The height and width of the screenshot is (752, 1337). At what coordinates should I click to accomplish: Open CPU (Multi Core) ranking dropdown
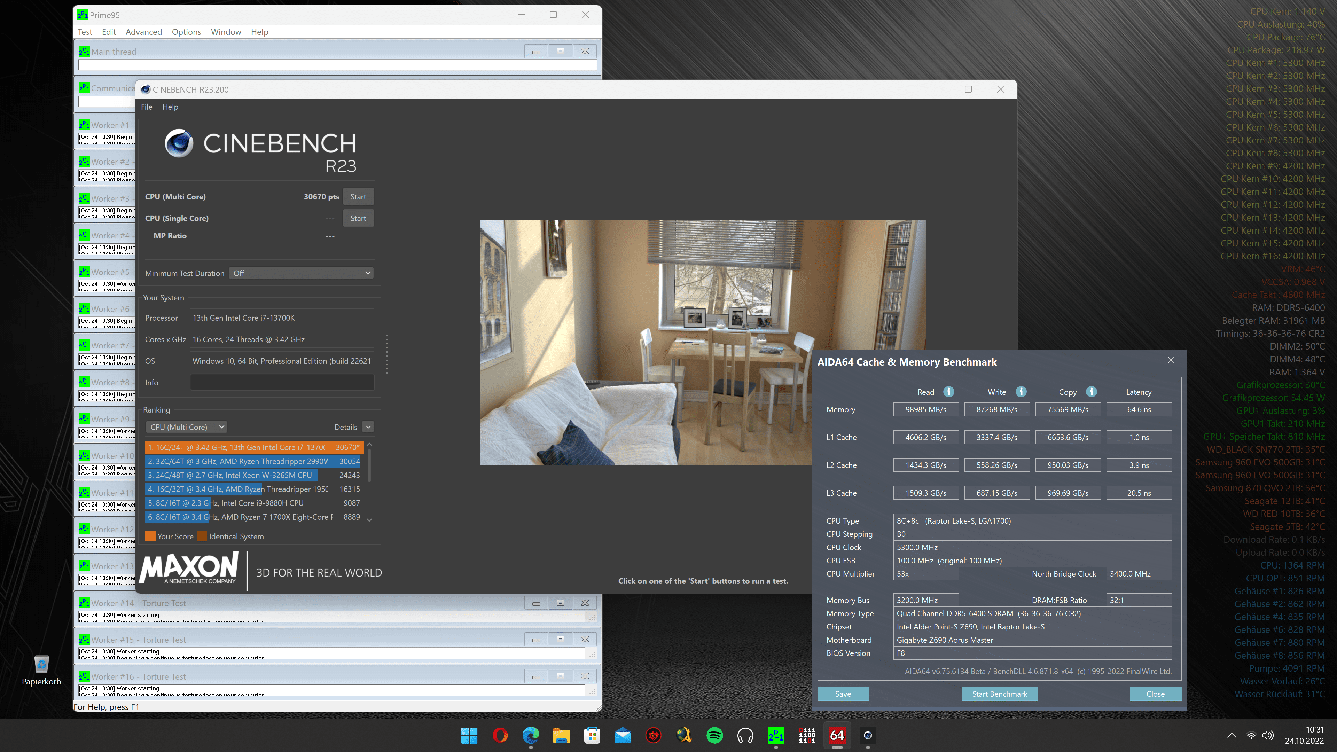click(x=187, y=427)
